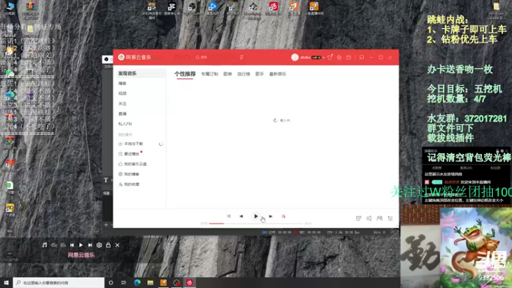Activate the listen-to-identify microphone icon in the title bar
The height and width of the screenshot is (288, 512).
(x=241, y=57)
